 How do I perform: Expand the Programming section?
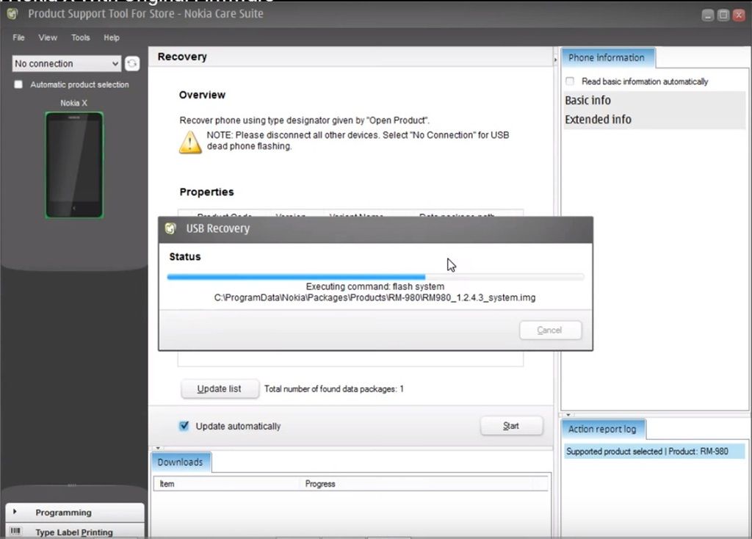[x=63, y=513]
